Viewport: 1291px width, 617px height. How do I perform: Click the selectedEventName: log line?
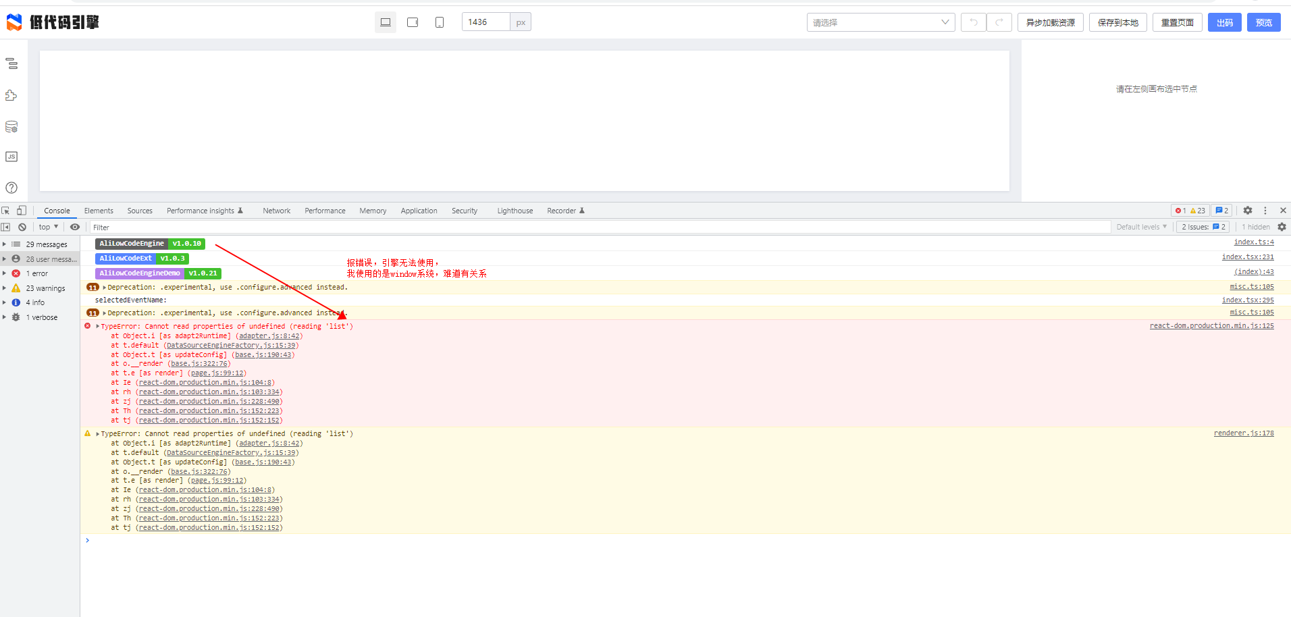[x=131, y=300]
